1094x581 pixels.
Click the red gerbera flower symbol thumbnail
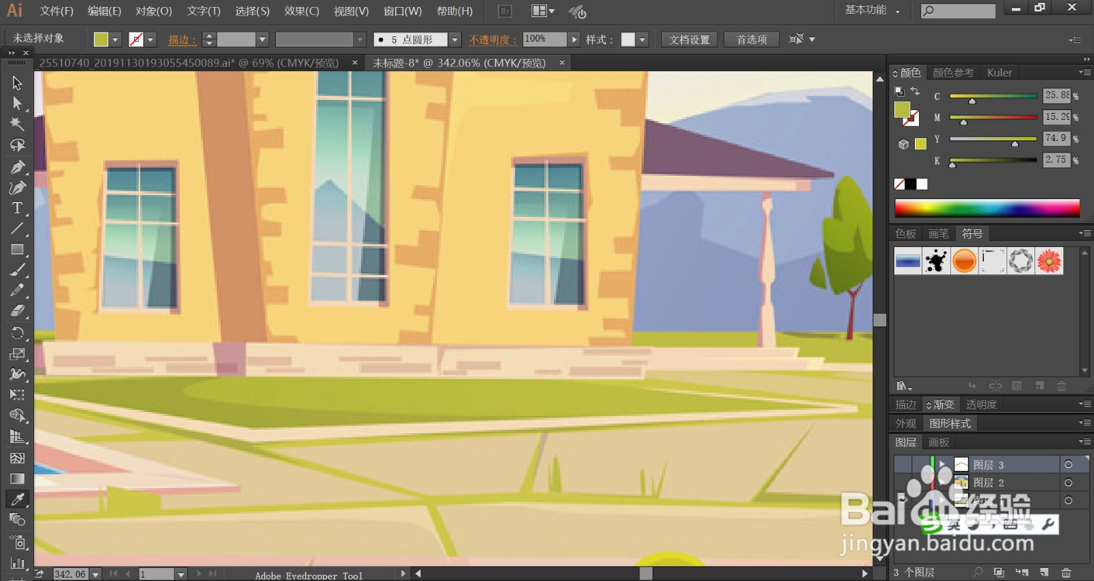coord(1049,261)
